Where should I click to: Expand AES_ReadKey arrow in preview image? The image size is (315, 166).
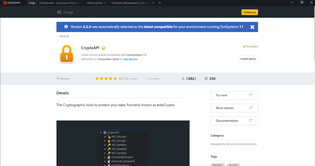pyautogui.click(x=105, y=149)
